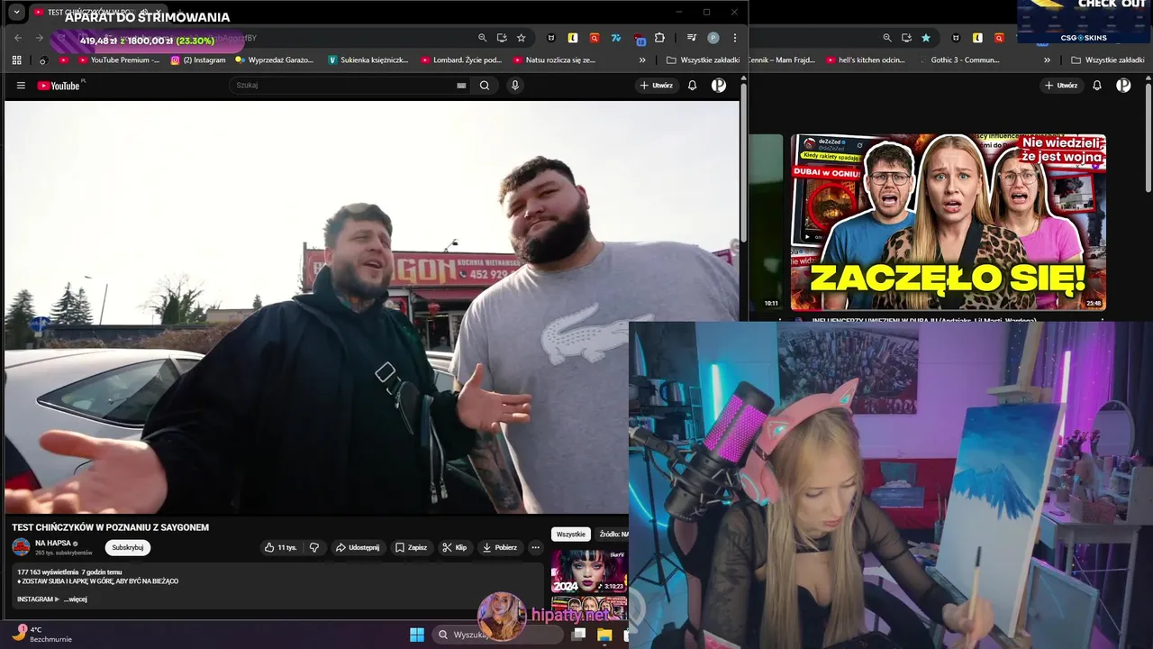Open Chrome three-dot menu in front window

735,38
